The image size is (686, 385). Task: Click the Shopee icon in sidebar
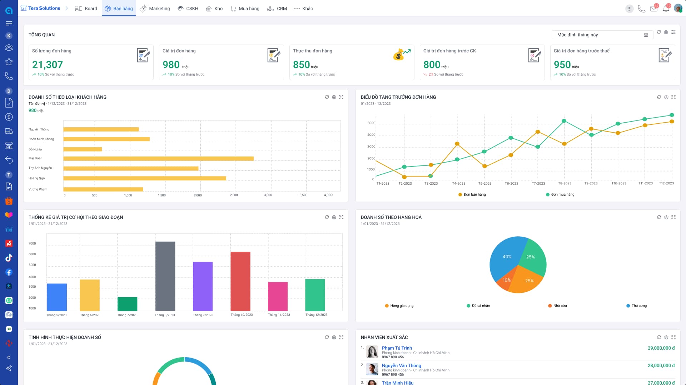pyautogui.click(x=9, y=201)
